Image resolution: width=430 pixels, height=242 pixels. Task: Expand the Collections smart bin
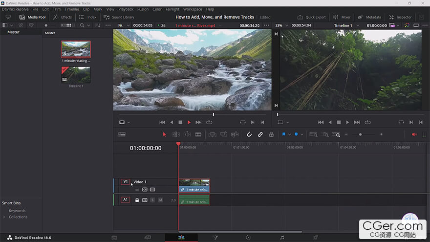[4, 217]
